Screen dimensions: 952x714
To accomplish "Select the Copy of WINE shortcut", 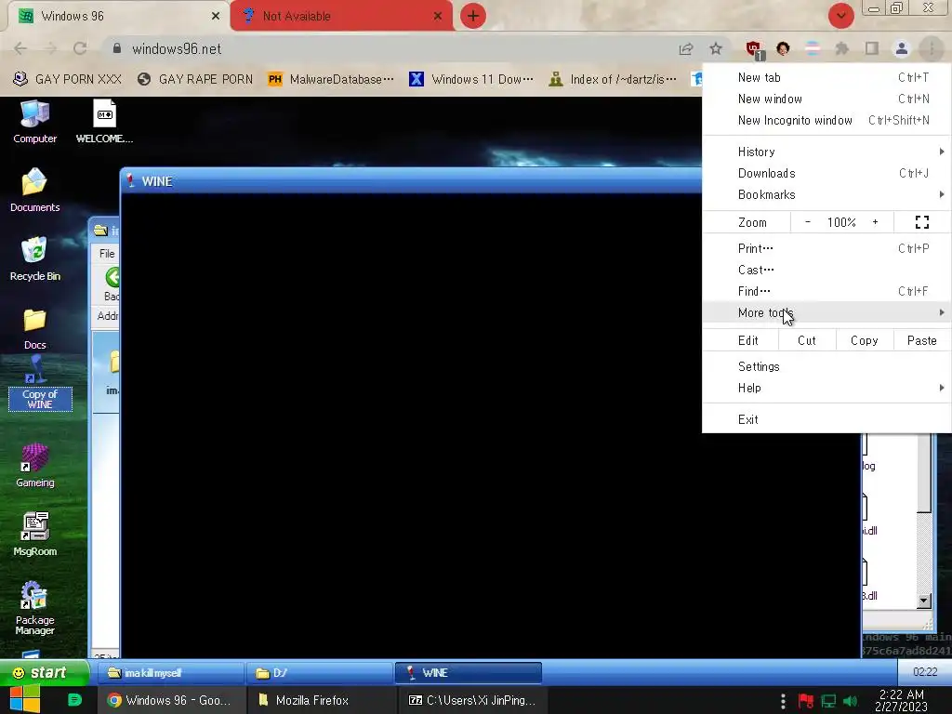I will [39, 384].
